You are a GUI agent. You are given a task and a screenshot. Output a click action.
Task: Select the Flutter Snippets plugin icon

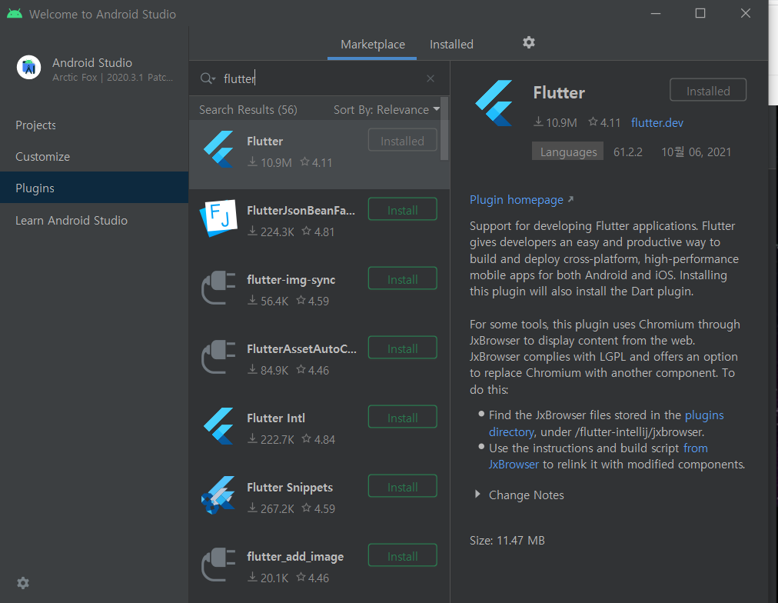[218, 495]
